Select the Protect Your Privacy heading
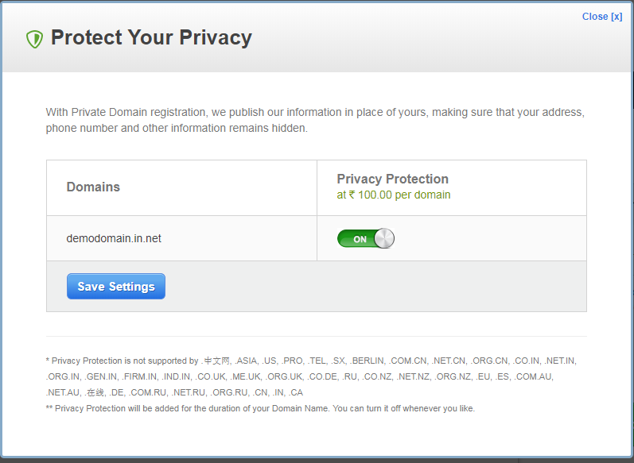634x463 pixels. (151, 38)
